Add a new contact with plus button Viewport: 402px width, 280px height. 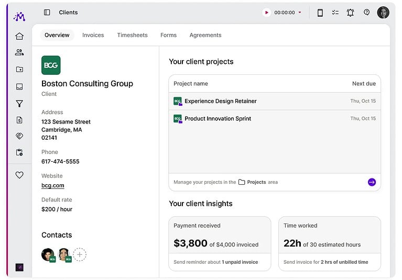coord(80,255)
